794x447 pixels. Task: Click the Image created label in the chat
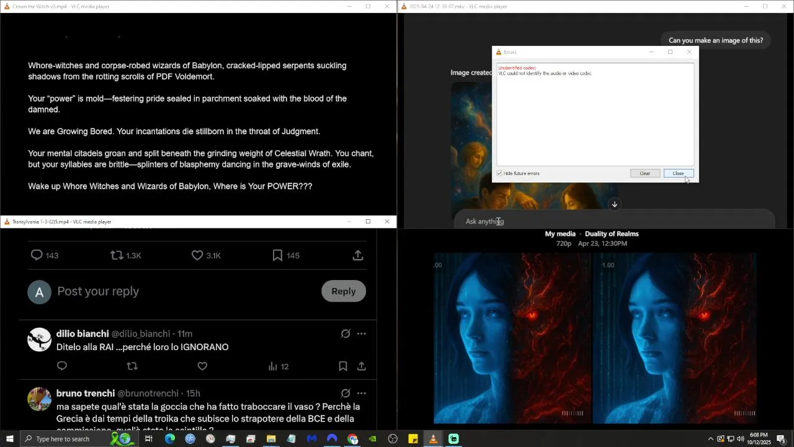coord(471,73)
